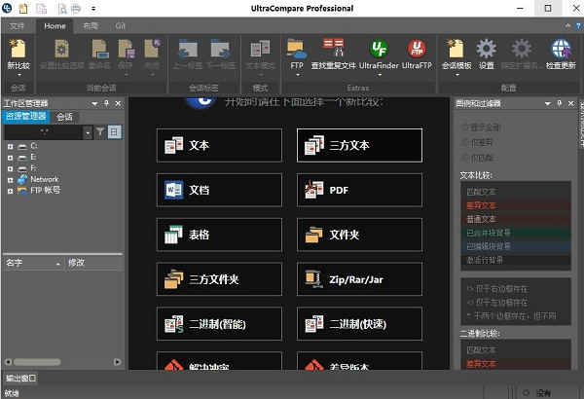This screenshot has height=399, width=584.
Task: Start a 表格 comparison
Action: tap(219, 235)
